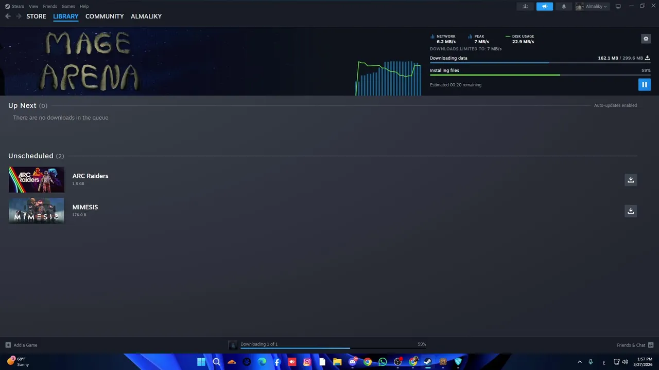
Task: Open the Friends menu
Action: click(50, 6)
